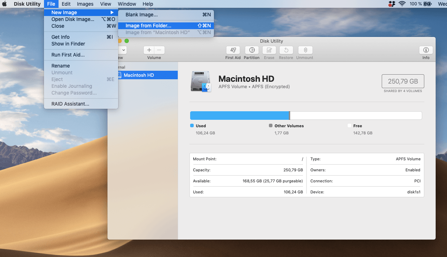Viewport: 447px width, 257px height.
Task: Choose Open Disk Image from File menu
Action: coord(73,19)
